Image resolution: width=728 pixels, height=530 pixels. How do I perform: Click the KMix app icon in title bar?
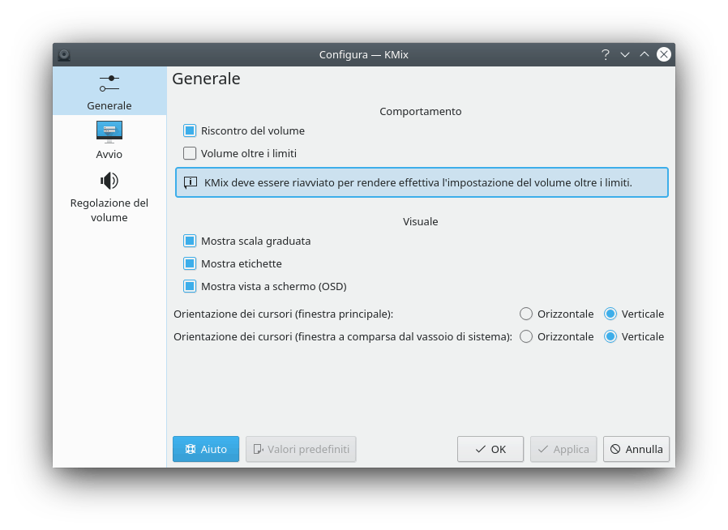[64, 54]
